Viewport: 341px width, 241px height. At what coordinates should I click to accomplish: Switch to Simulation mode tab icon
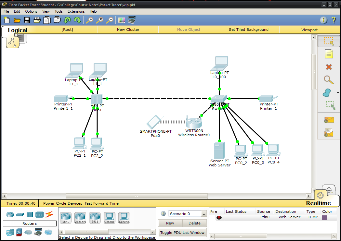point(330,190)
